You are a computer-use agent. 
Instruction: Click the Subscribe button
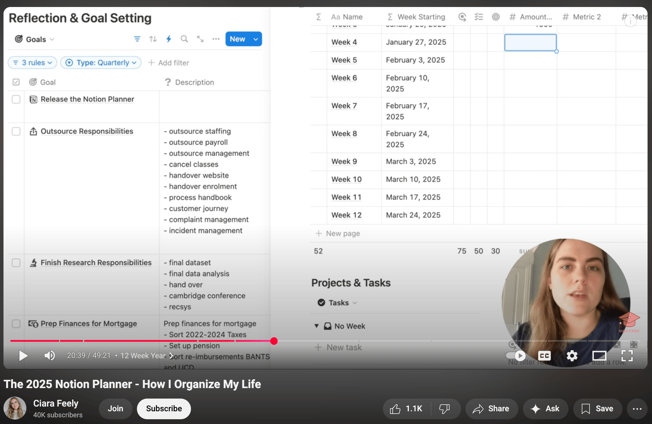point(164,409)
